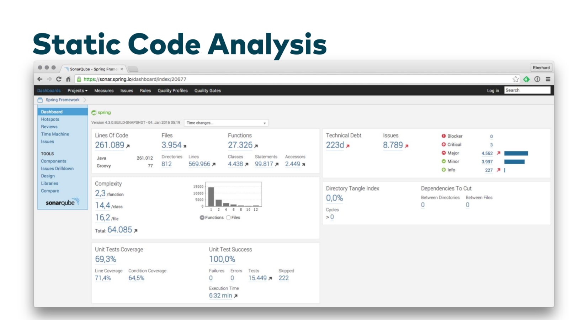Click the Accessors value 2.449

coord(292,164)
